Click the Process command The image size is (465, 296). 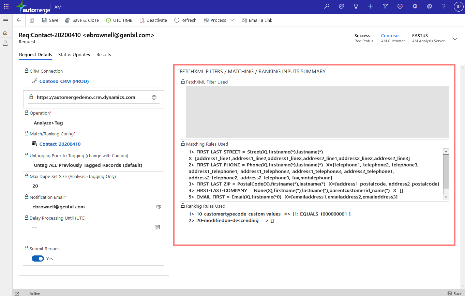[215, 20]
